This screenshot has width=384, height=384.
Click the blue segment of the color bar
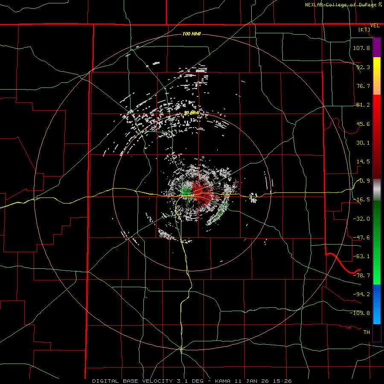pyautogui.click(x=377, y=304)
